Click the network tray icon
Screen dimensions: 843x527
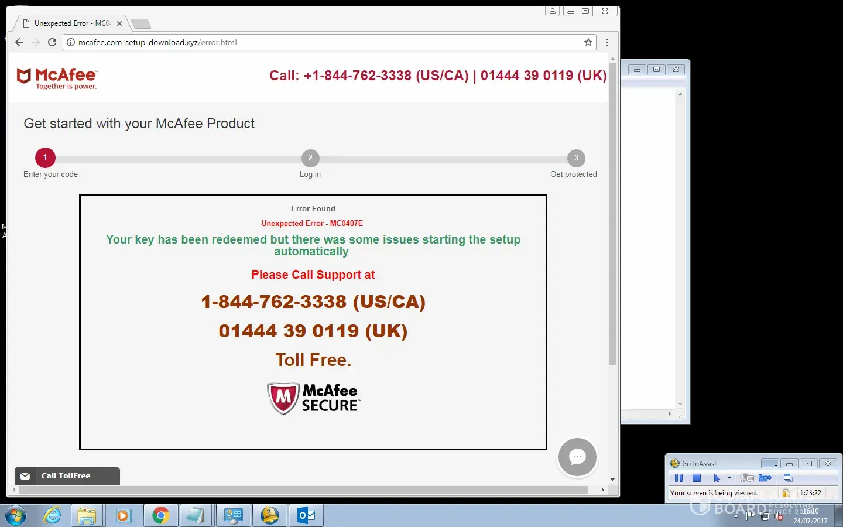click(x=765, y=516)
